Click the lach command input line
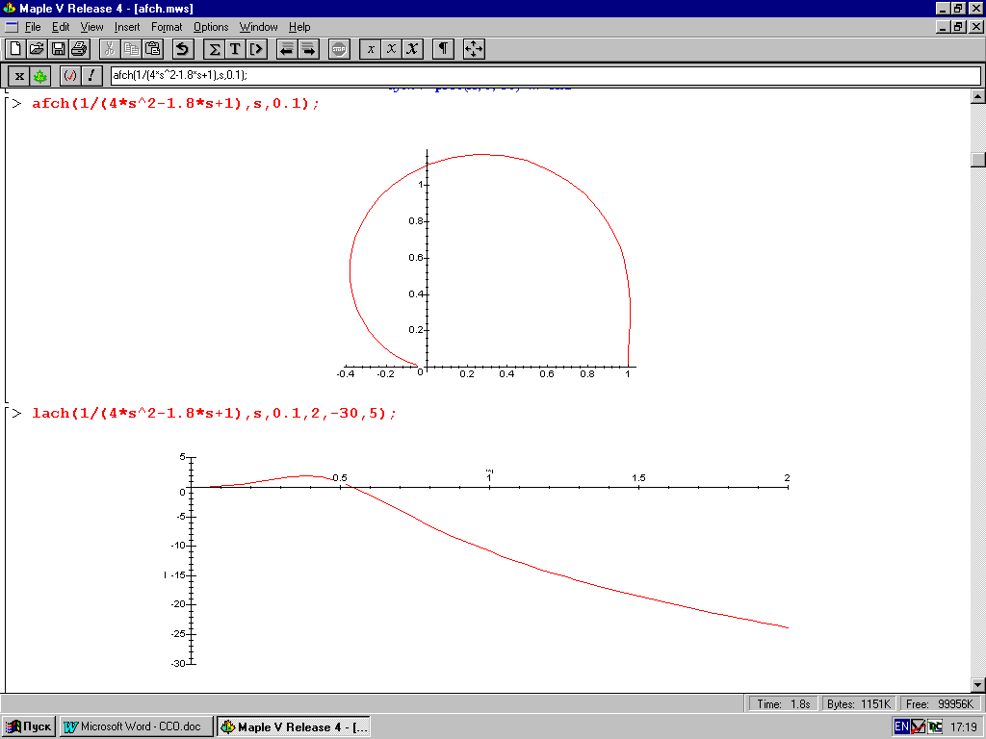Screen dimensions: 986x739 [214, 414]
